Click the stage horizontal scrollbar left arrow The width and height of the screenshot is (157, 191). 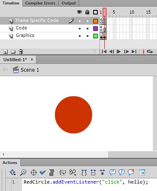tap(3, 154)
